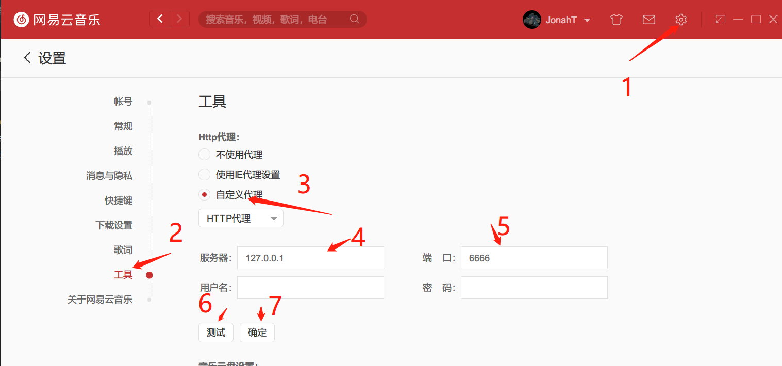Click inside the 密码 password input field
The height and width of the screenshot is (366, 782).
tap(534, 287)
